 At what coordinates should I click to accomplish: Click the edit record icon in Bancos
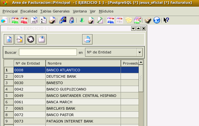click(x=20, y=39)
